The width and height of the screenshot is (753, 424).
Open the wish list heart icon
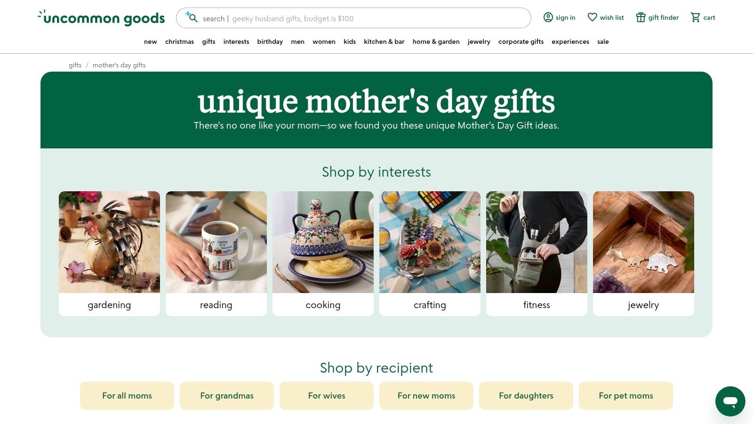point(592,17)
